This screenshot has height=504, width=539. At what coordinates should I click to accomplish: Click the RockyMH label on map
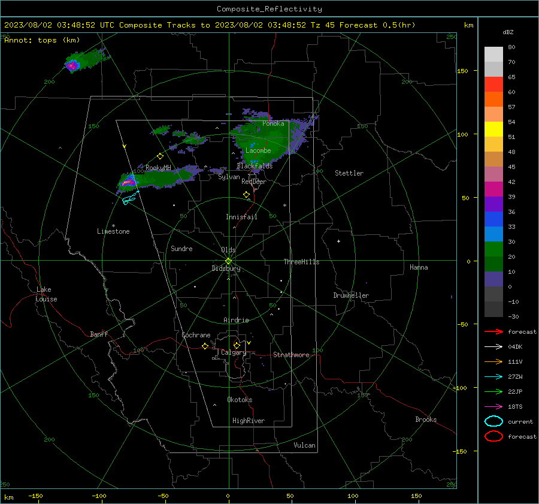[158, 168]
